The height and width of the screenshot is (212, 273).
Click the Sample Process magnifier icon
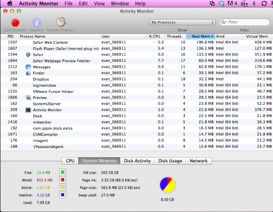(x=61, y=22)
